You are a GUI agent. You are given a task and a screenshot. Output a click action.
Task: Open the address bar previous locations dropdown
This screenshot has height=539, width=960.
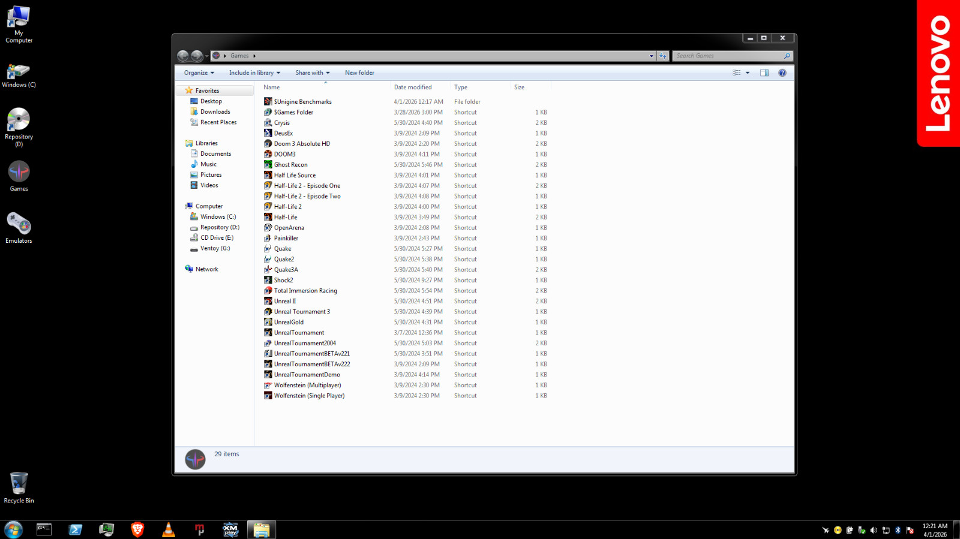(652, 56)
